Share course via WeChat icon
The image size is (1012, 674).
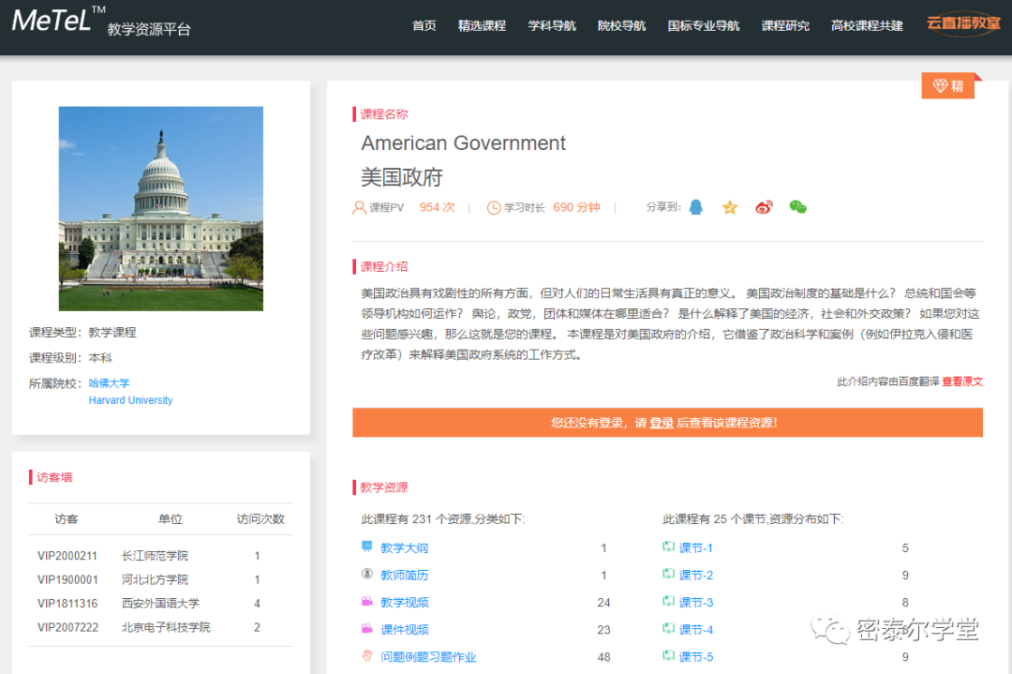click(x=798, y=207)
